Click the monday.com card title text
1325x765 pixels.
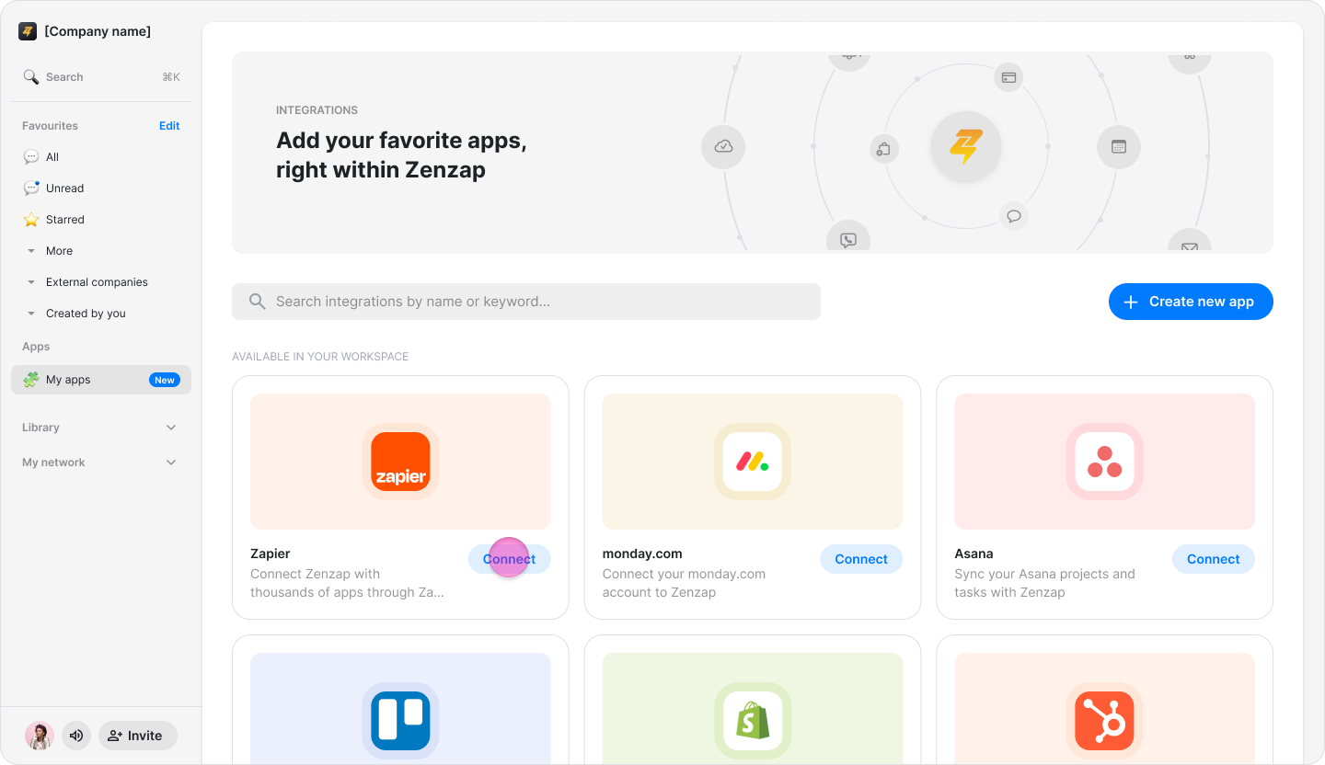642,554
